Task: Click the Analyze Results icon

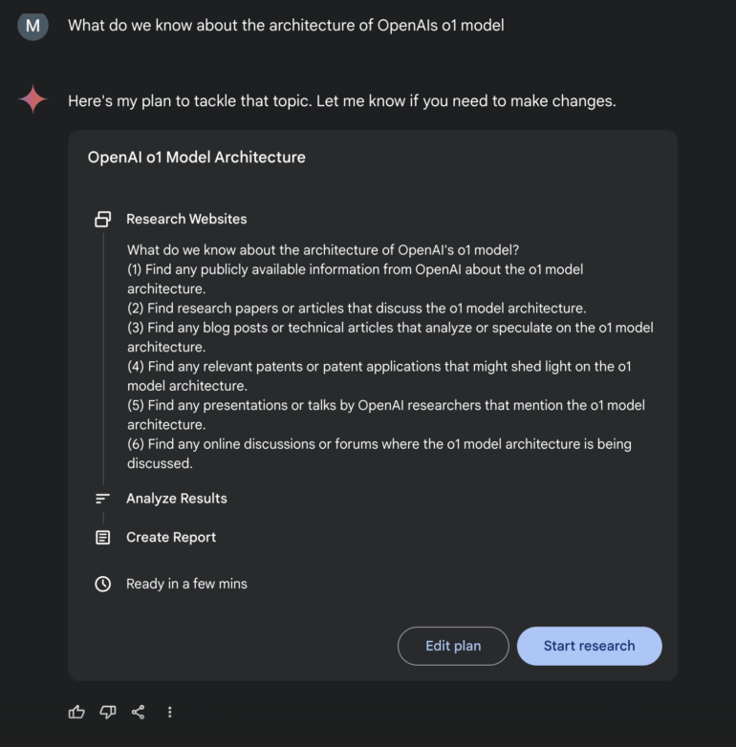Action: 103,499
